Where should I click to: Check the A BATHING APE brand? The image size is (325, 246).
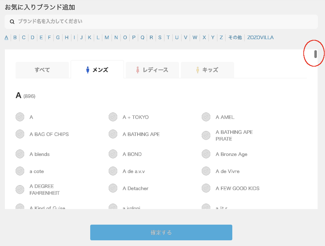pyautogui.click(x=113, y=134)
